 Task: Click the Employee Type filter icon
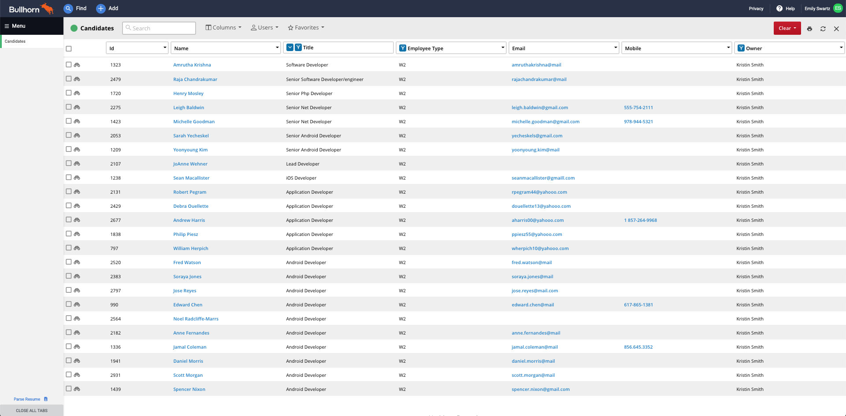coord(402,48)
